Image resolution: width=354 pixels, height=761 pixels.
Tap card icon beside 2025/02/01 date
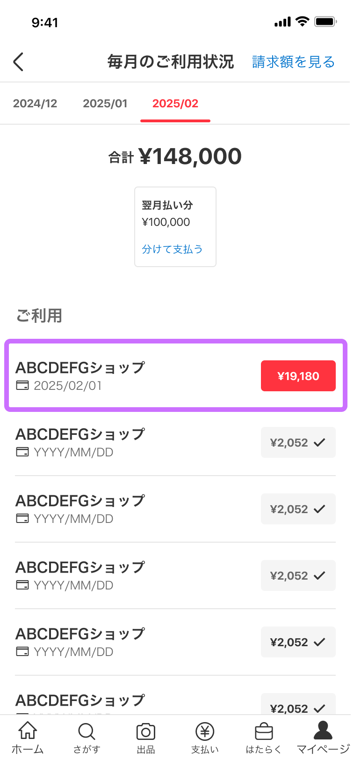[x=22, y=385]
